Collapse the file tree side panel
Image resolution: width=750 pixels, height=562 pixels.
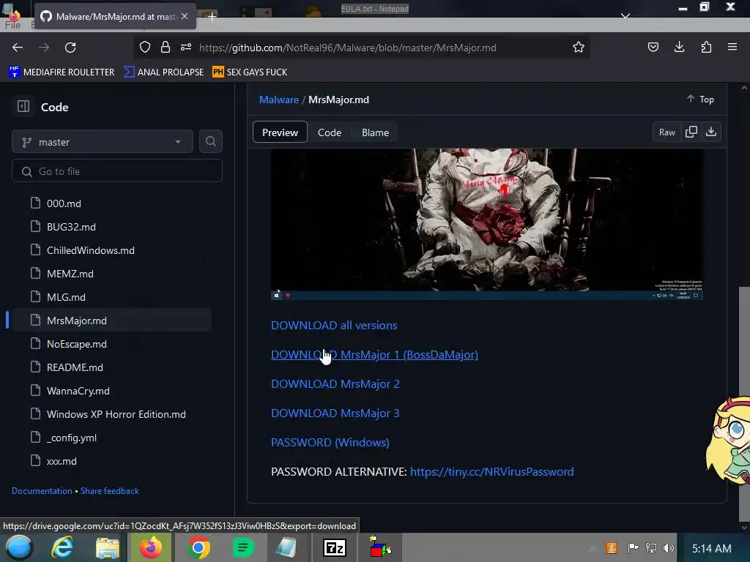coord(23,106)
